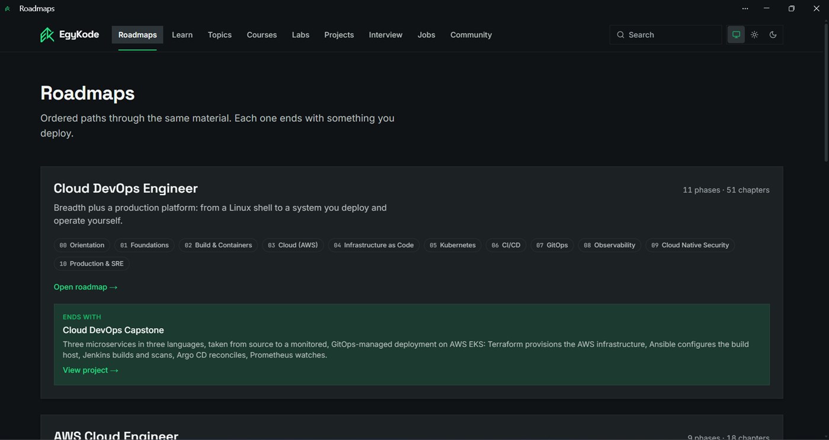Select the 03 Cloud (AWS) phase chip

tap(293, 245)
